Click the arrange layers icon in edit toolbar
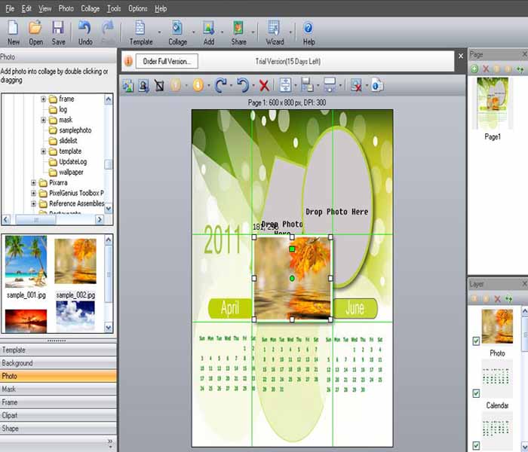 pos(307,85)
